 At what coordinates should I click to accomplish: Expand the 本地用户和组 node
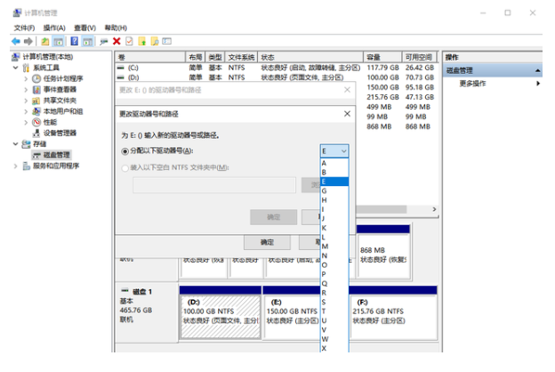click(x=26, y=111)
